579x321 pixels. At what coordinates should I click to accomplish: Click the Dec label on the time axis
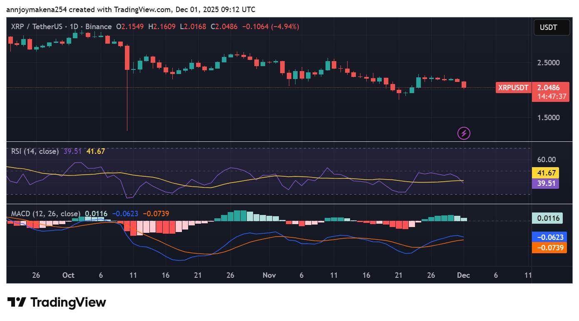[463, 275]
